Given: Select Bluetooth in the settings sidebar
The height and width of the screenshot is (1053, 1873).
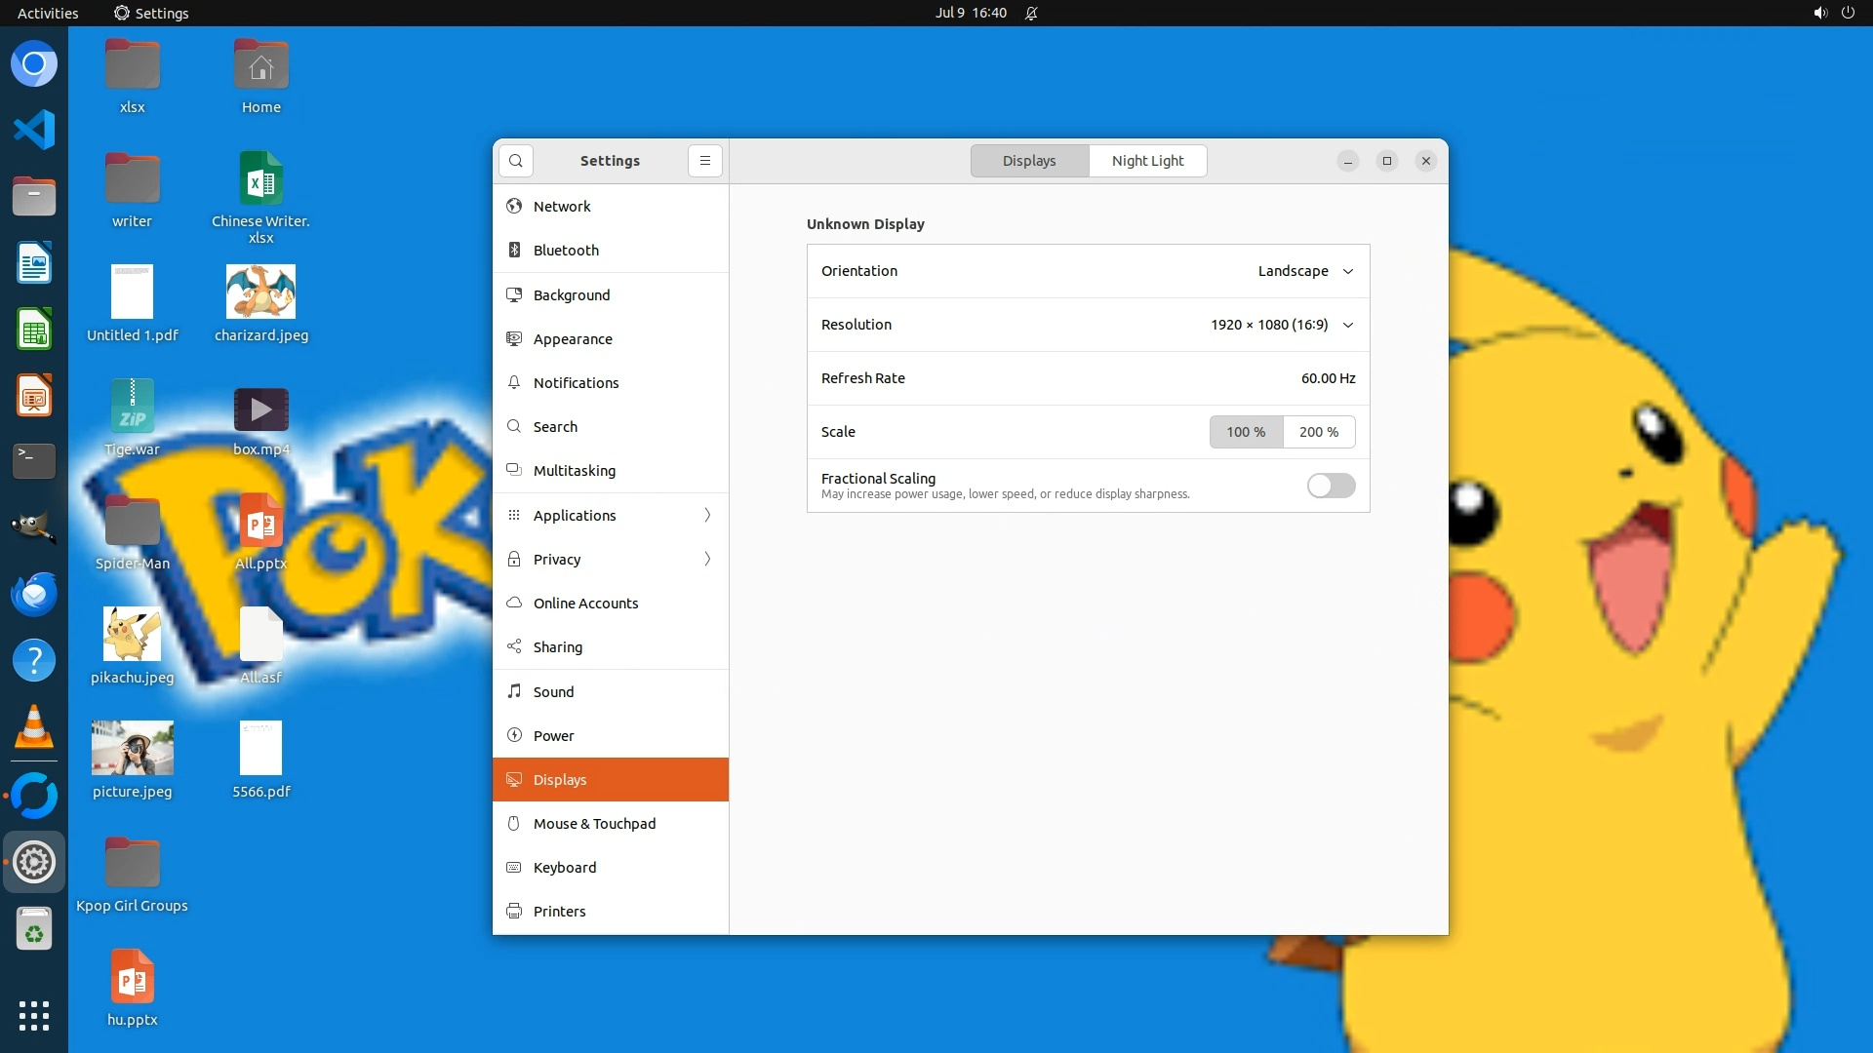Looking at the screenshot, I should pos(566,251).
